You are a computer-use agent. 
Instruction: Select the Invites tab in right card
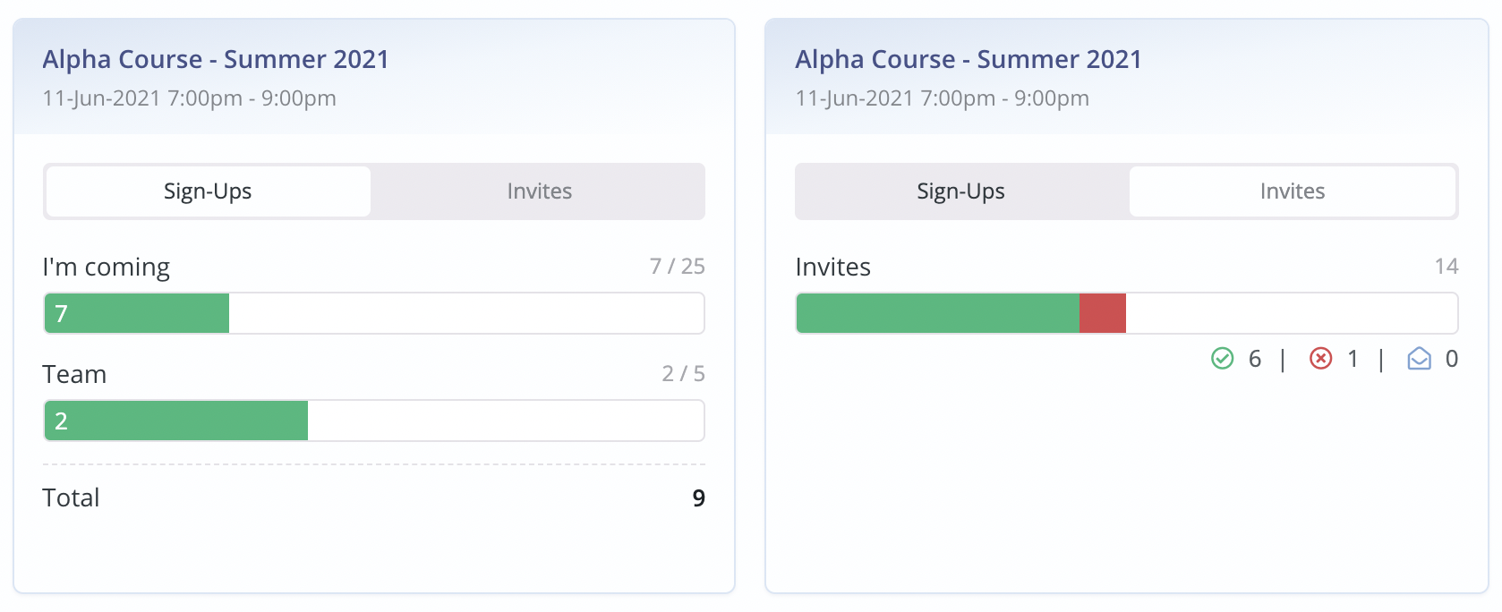pos(1292,191)
